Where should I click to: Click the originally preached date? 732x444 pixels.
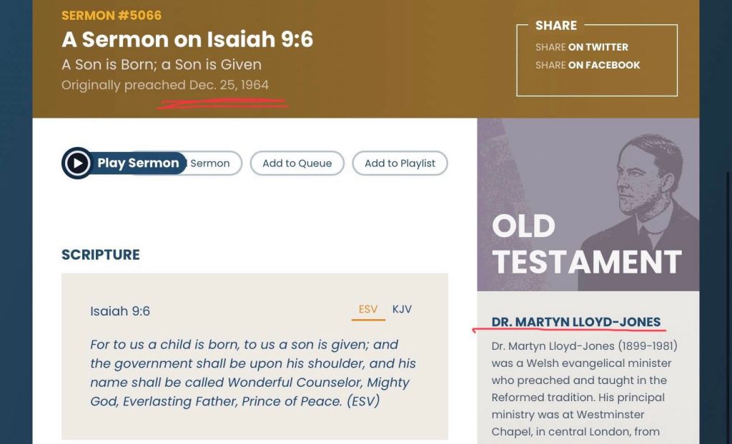165,85
